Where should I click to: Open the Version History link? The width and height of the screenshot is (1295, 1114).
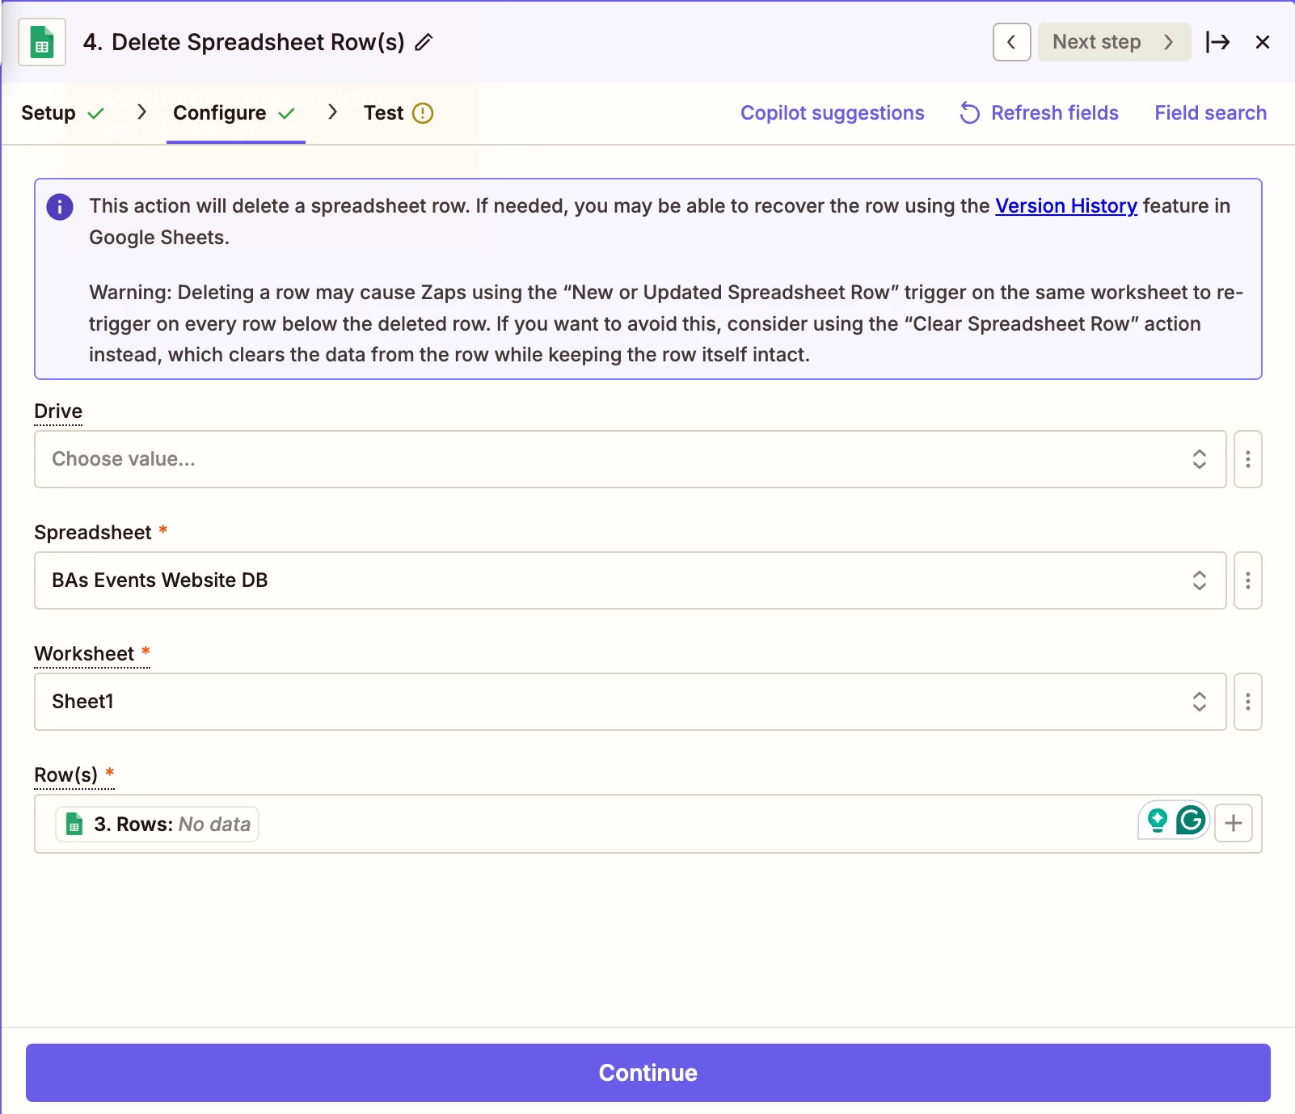[1066, 206]
